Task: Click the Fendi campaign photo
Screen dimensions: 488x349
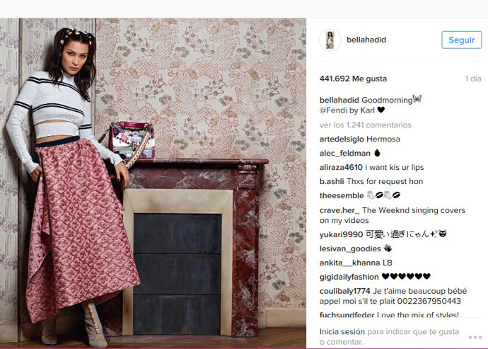Action: coord(153,183)
